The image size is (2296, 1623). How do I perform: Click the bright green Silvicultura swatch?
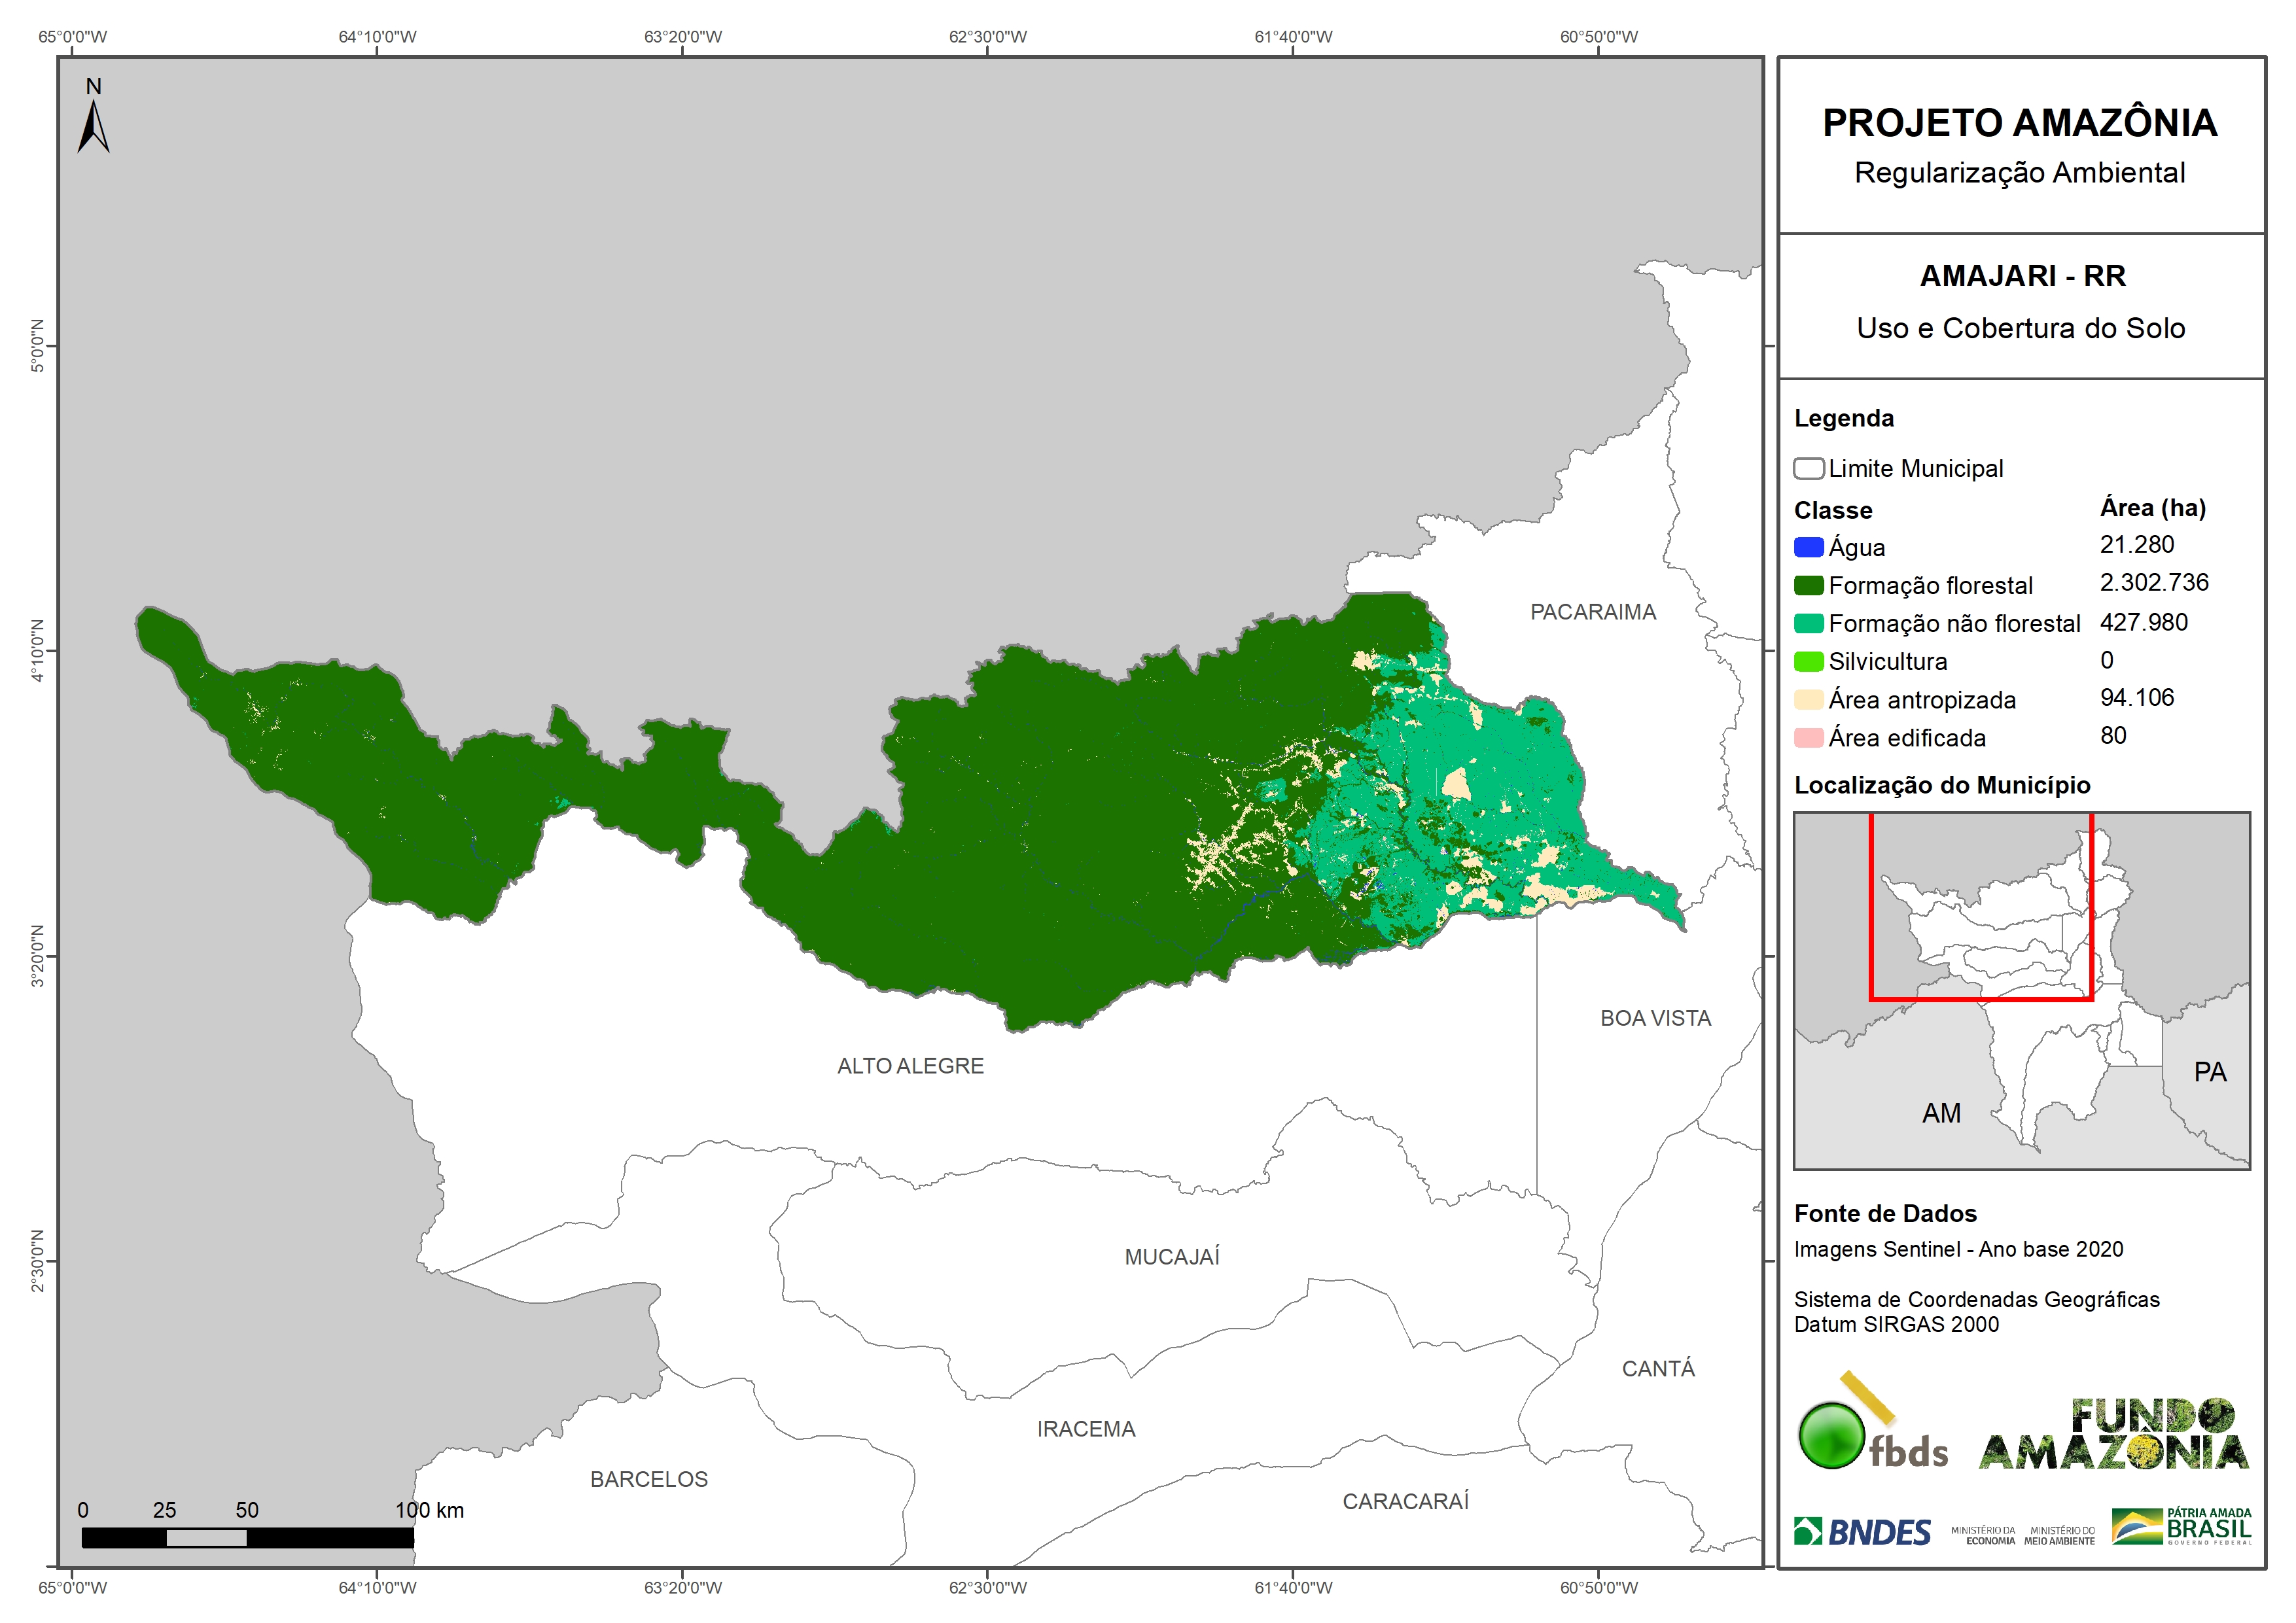[x=1808, y=661]
